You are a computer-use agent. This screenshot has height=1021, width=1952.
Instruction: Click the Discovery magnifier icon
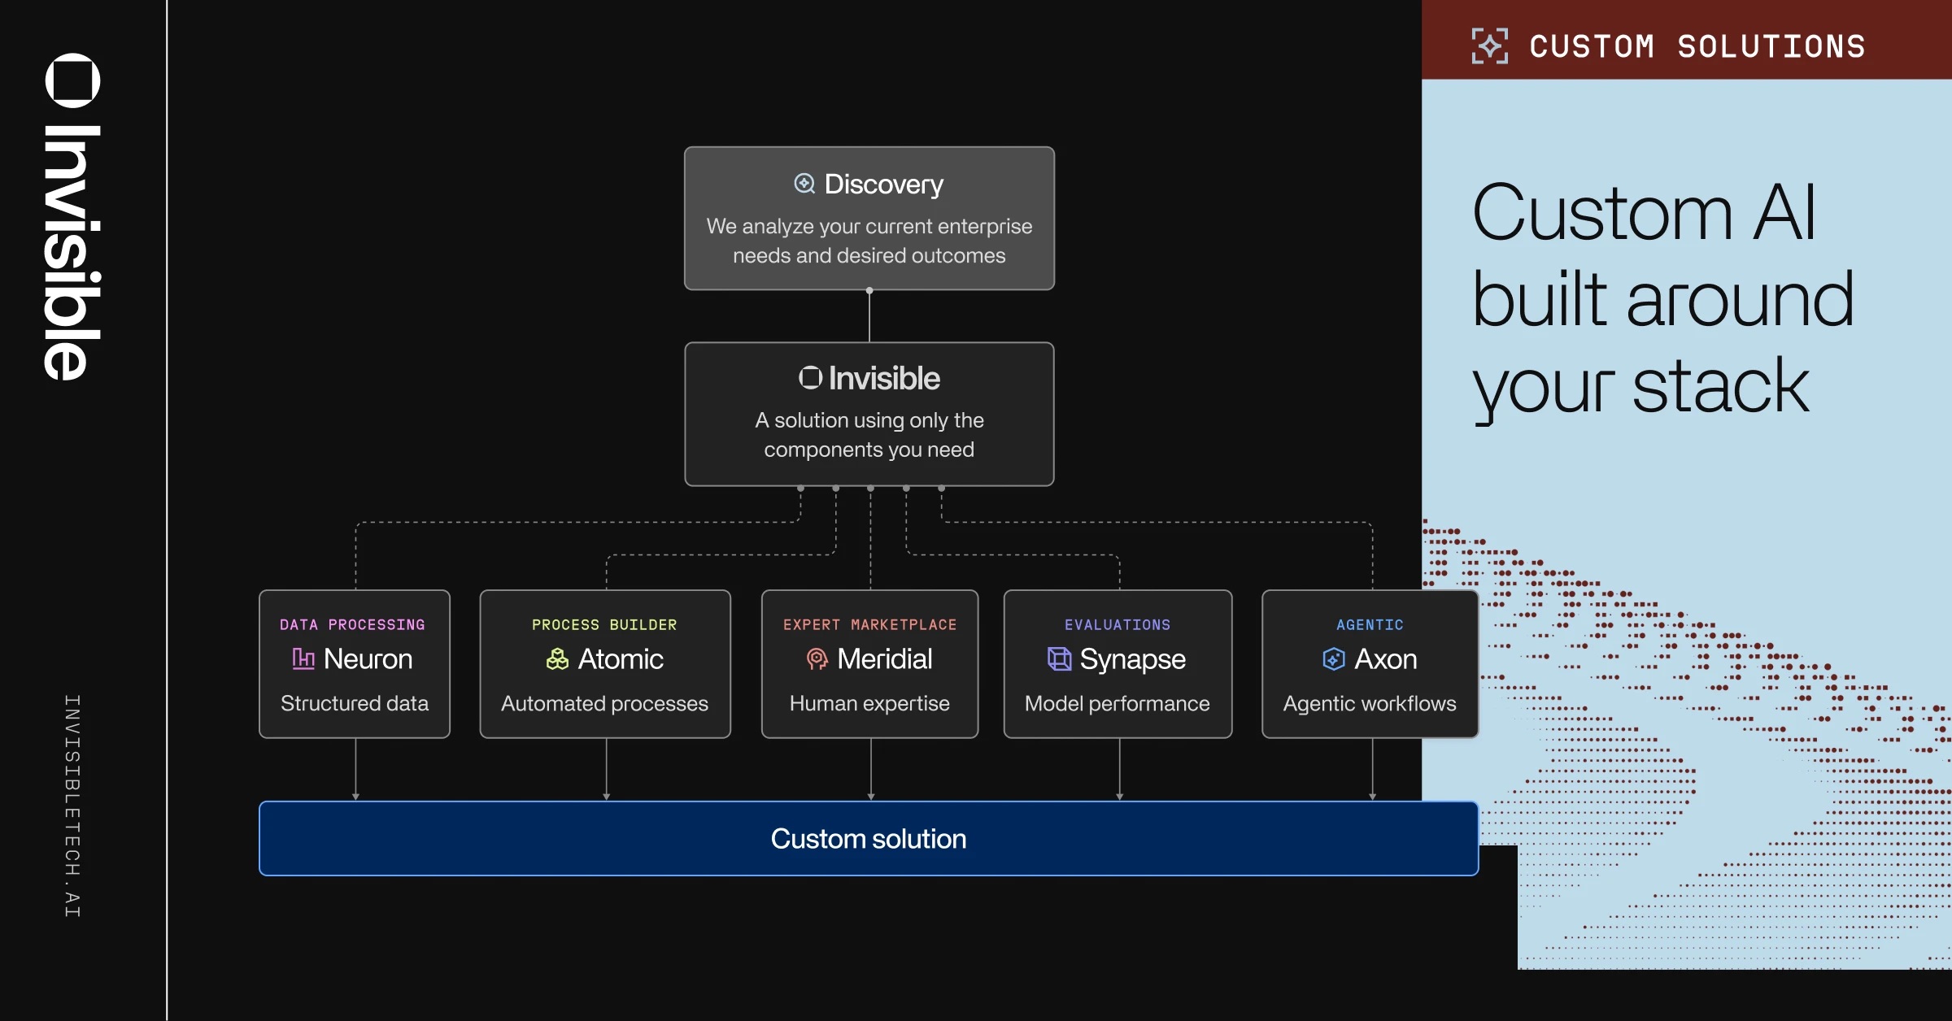(x=804, y=184)
